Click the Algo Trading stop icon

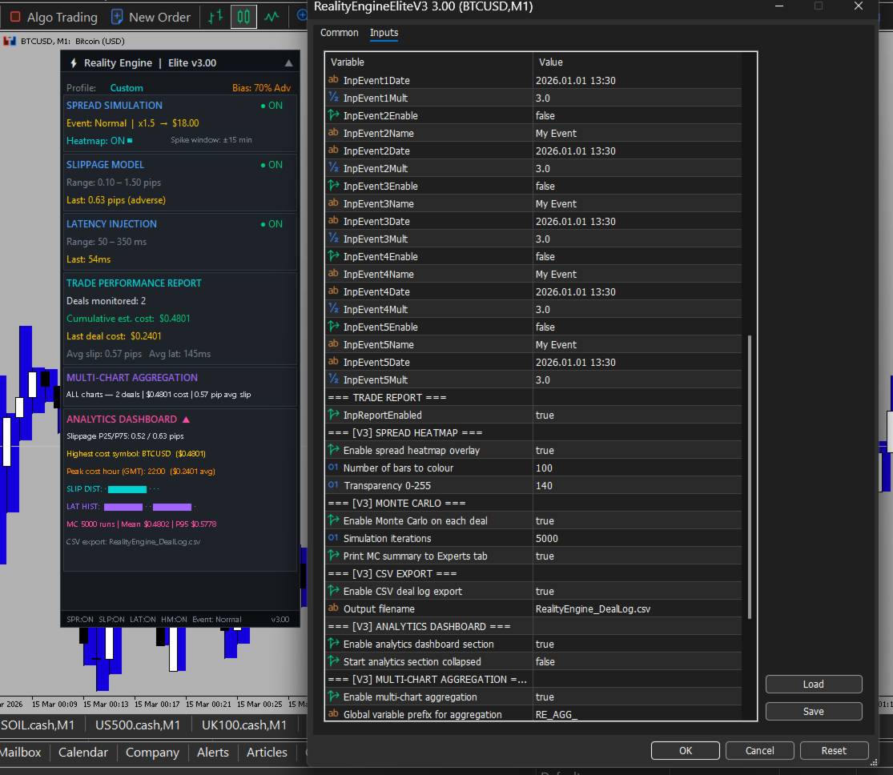[15, 17]
